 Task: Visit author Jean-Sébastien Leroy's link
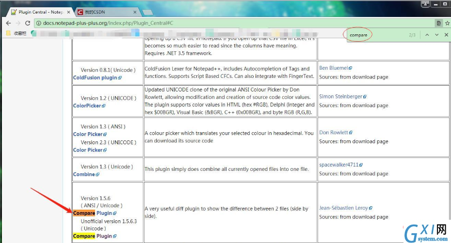point(343,208)
